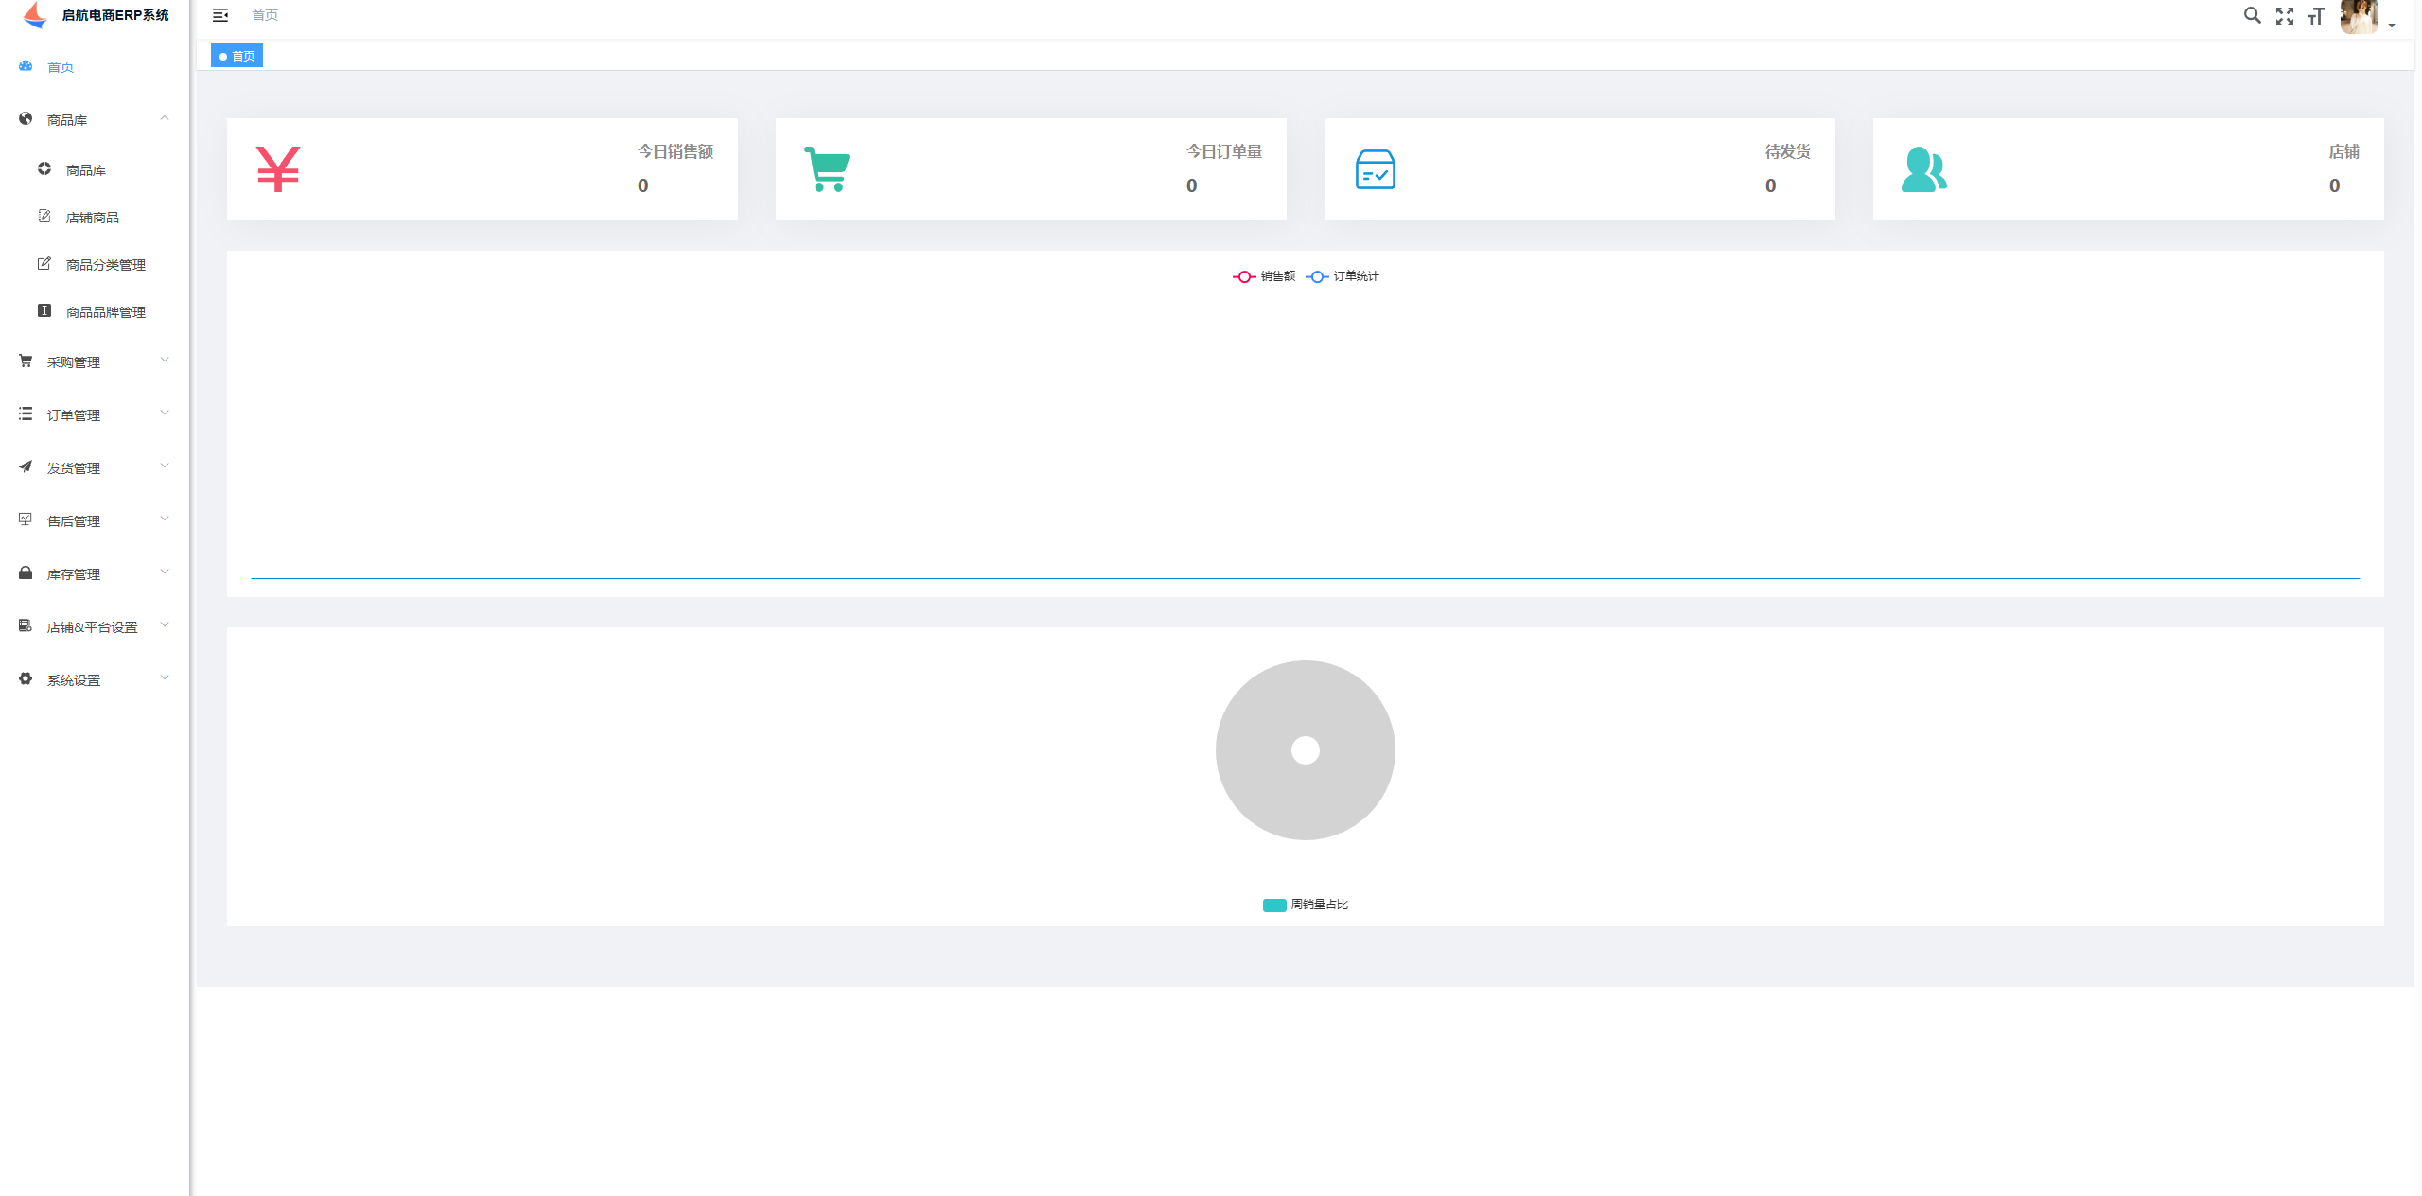
Task: Go to 首页 in sidebar
Action: (x=61, y=67)
